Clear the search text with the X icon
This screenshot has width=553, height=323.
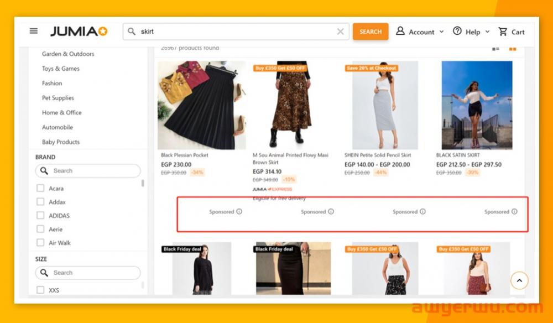tap(340, 32)
